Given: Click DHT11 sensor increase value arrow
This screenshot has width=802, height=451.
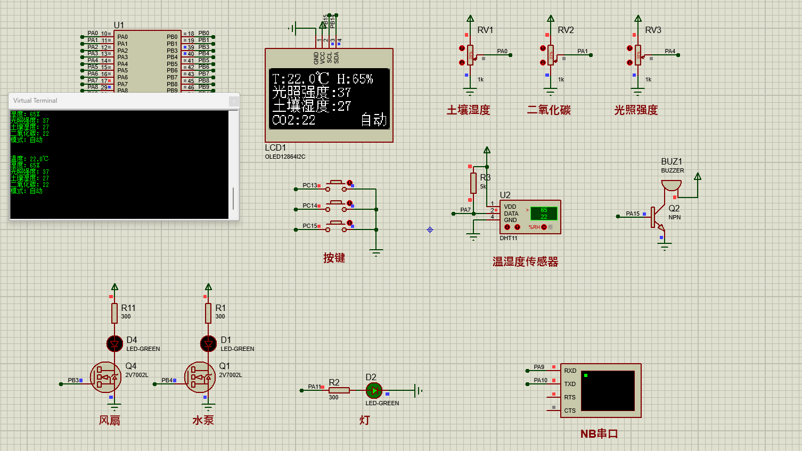Looking at the screenshot, I should point(517,227).
